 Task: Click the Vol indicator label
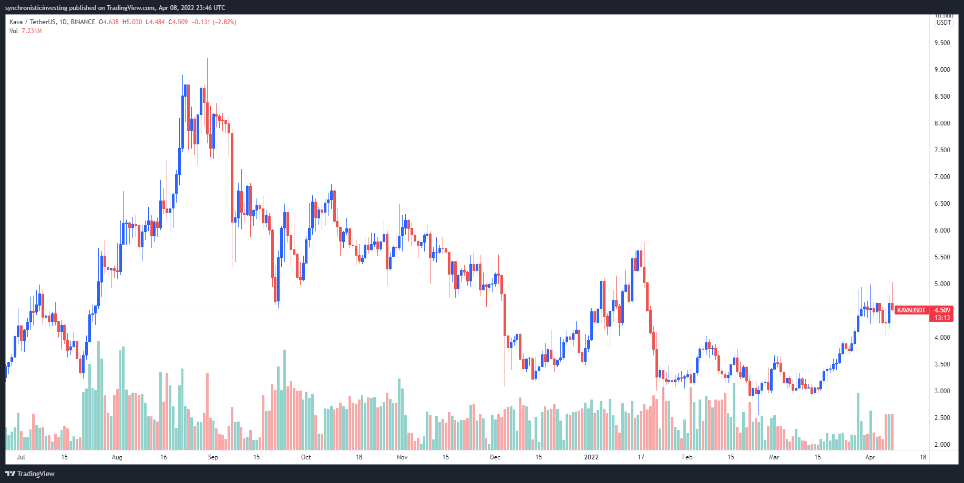[x=13, y=31]
